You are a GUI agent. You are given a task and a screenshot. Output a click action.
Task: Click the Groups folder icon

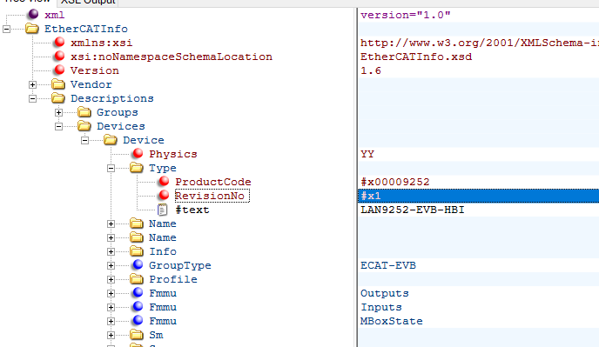tap(84, 112)
